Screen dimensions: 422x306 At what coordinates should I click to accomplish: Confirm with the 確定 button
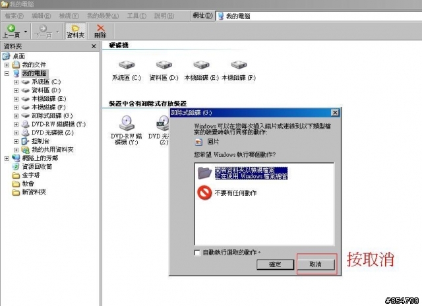click(275, 264)
